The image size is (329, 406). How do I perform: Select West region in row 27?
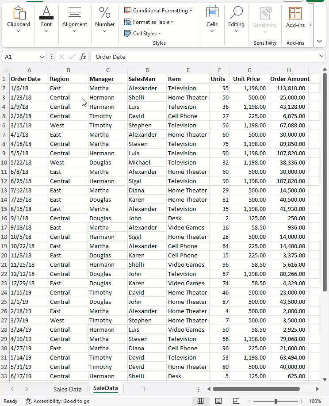[69, 321]
